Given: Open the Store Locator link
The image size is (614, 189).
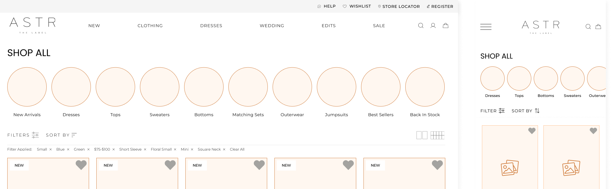Looking at the screenshot, I should [x=399, y=6].
